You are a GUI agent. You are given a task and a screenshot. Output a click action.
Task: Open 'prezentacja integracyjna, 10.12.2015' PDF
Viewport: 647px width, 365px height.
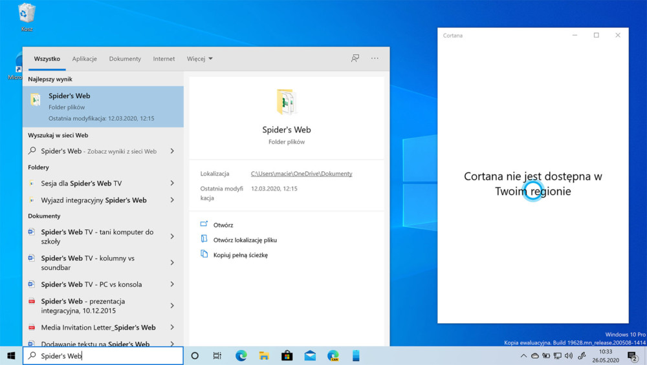click(x=94, y=306)
